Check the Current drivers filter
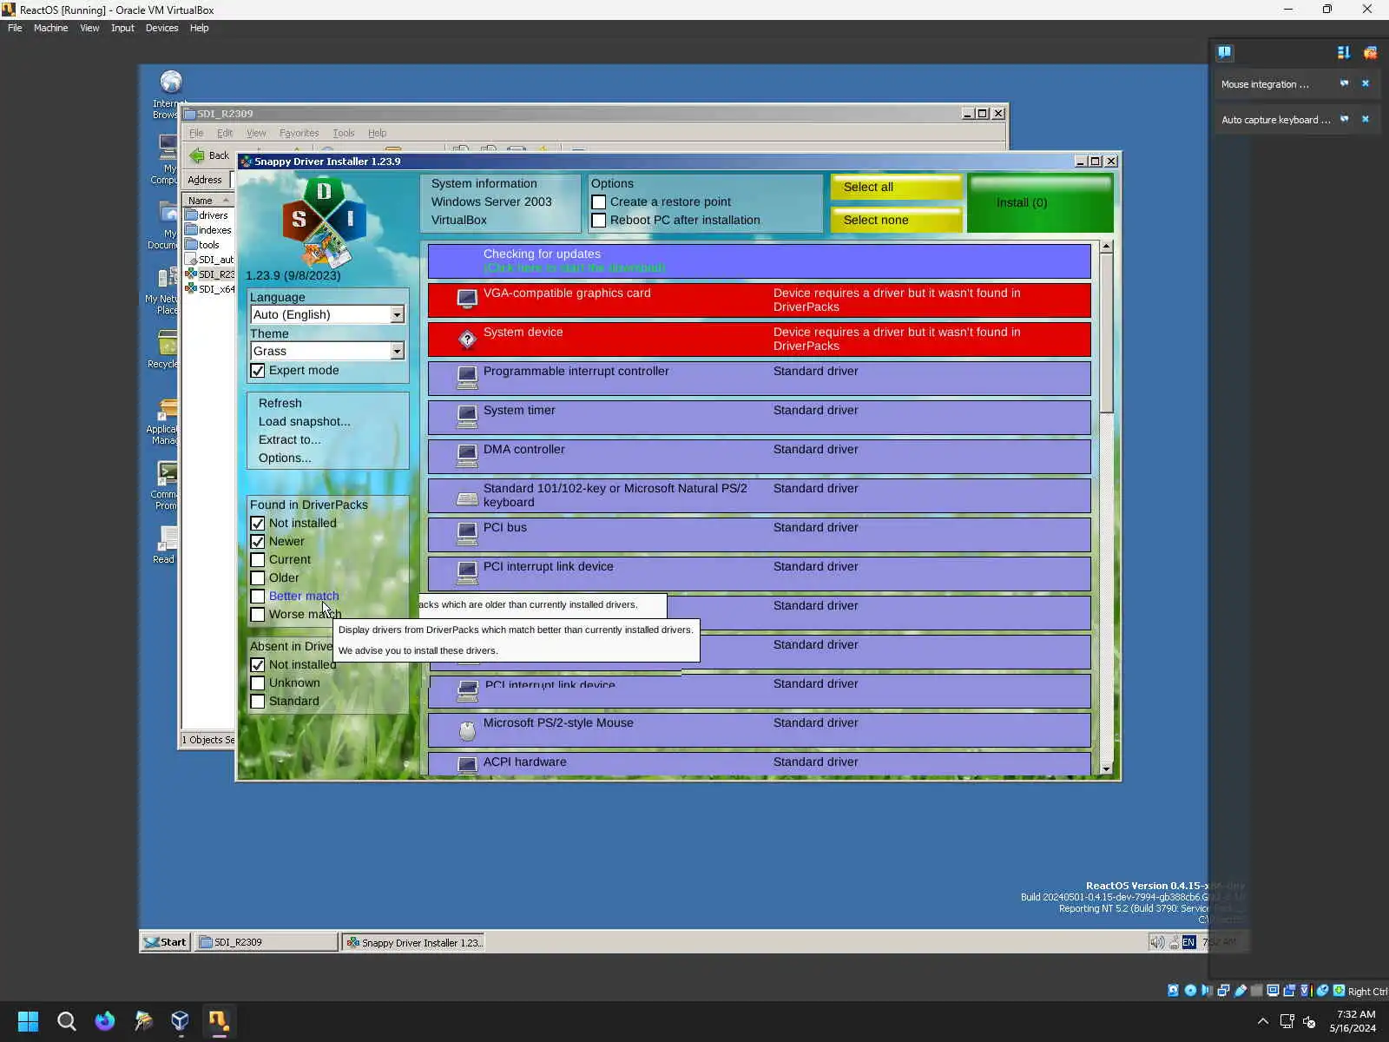 coord(258,560)
